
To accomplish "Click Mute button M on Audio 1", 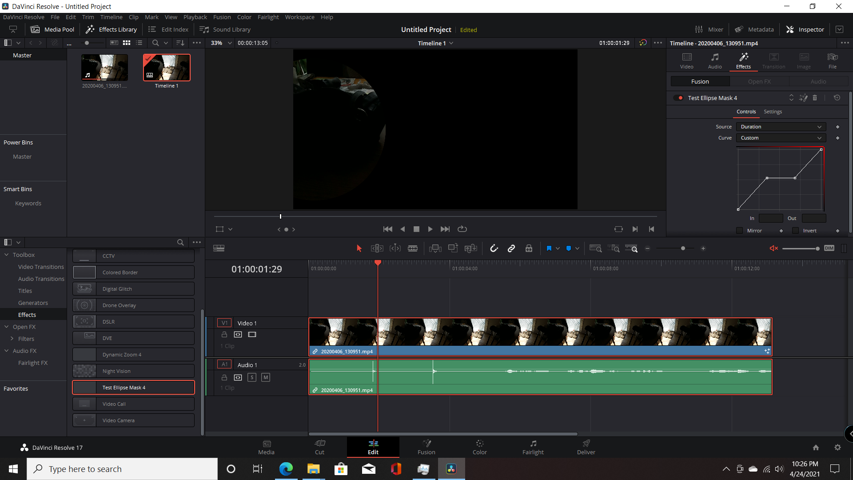I will [266, 377].
